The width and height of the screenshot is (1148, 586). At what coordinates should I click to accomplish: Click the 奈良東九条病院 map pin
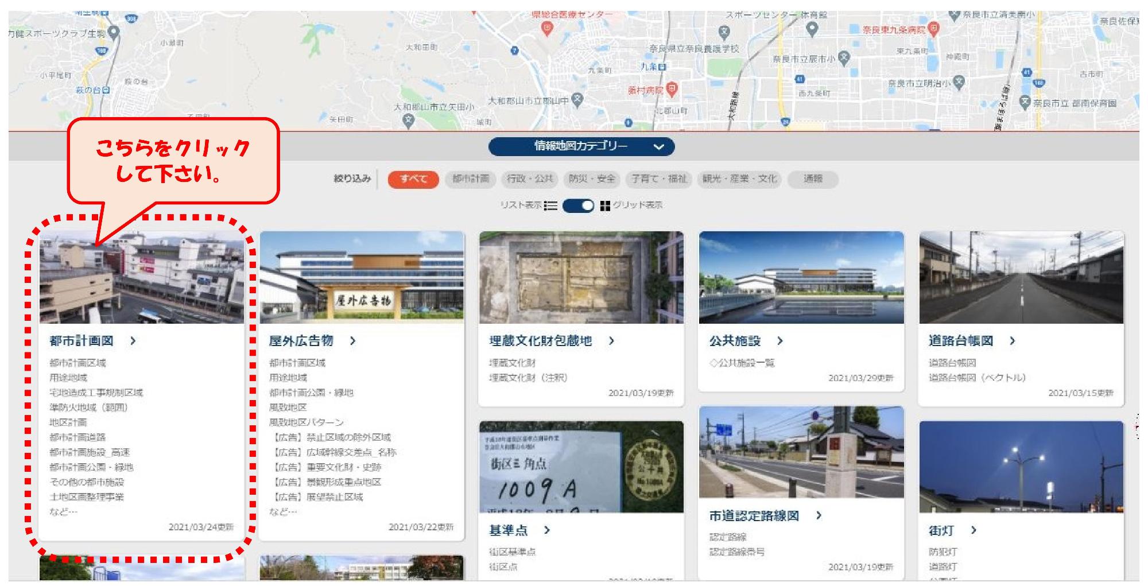934,29
